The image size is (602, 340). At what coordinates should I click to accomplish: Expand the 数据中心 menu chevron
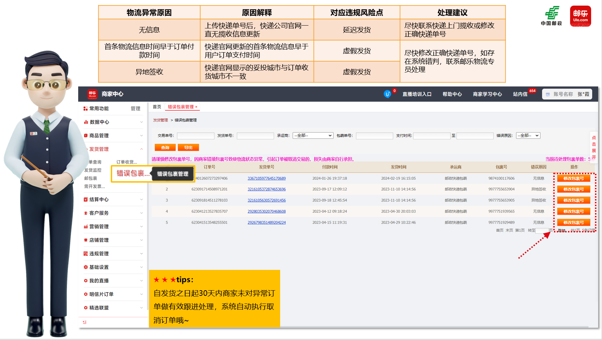(x=142, y=122)
